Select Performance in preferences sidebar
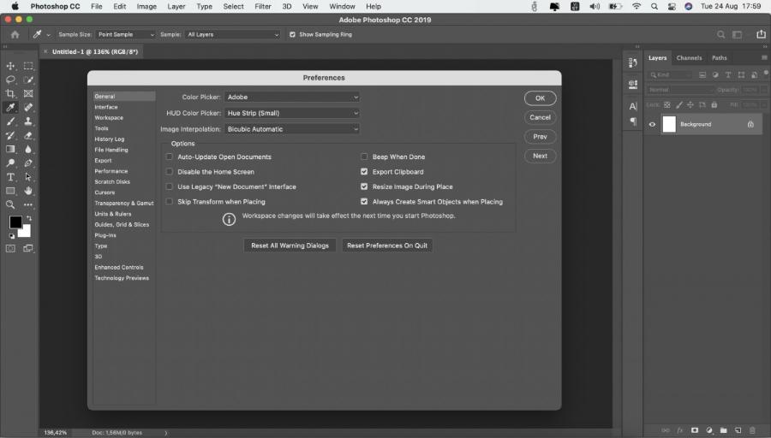This screenshot has height=438, width=771. tap(111, 171)
